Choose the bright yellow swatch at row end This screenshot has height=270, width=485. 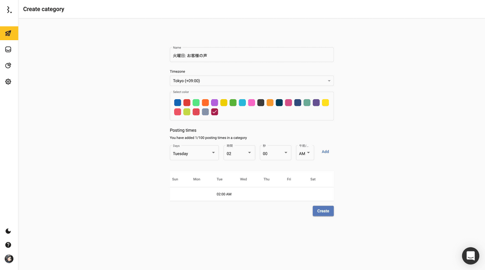tap(325, 103)
